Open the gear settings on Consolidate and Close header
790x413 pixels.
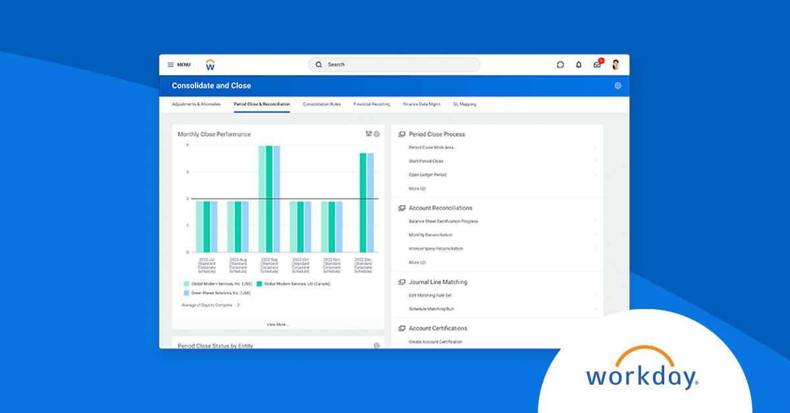coord(618,85)
